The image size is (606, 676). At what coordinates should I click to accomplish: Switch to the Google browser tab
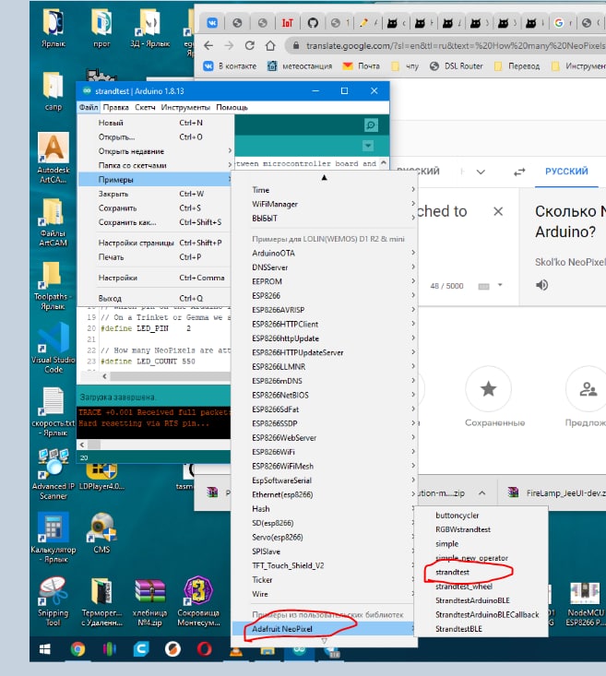click(x=559, y=23)
